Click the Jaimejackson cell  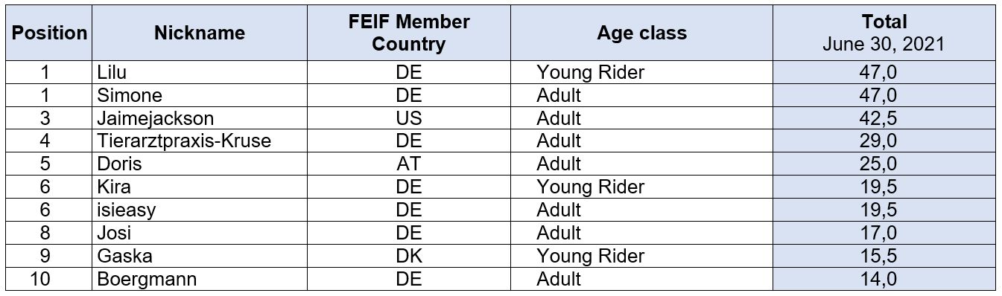click(x=200, y=118)
